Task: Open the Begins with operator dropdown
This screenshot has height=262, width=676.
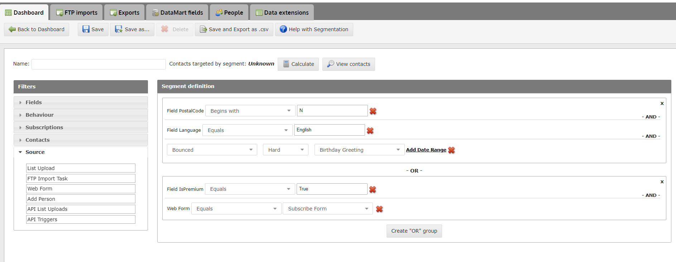Action: pos(250,111)
